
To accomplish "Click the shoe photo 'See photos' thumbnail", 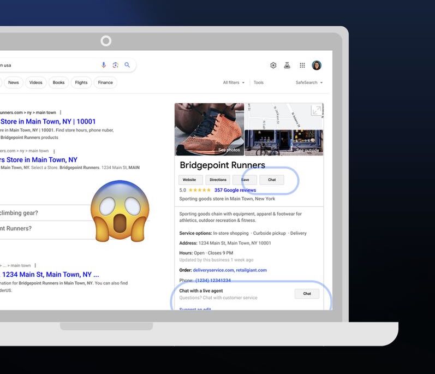I will click(x=209, y=129).
